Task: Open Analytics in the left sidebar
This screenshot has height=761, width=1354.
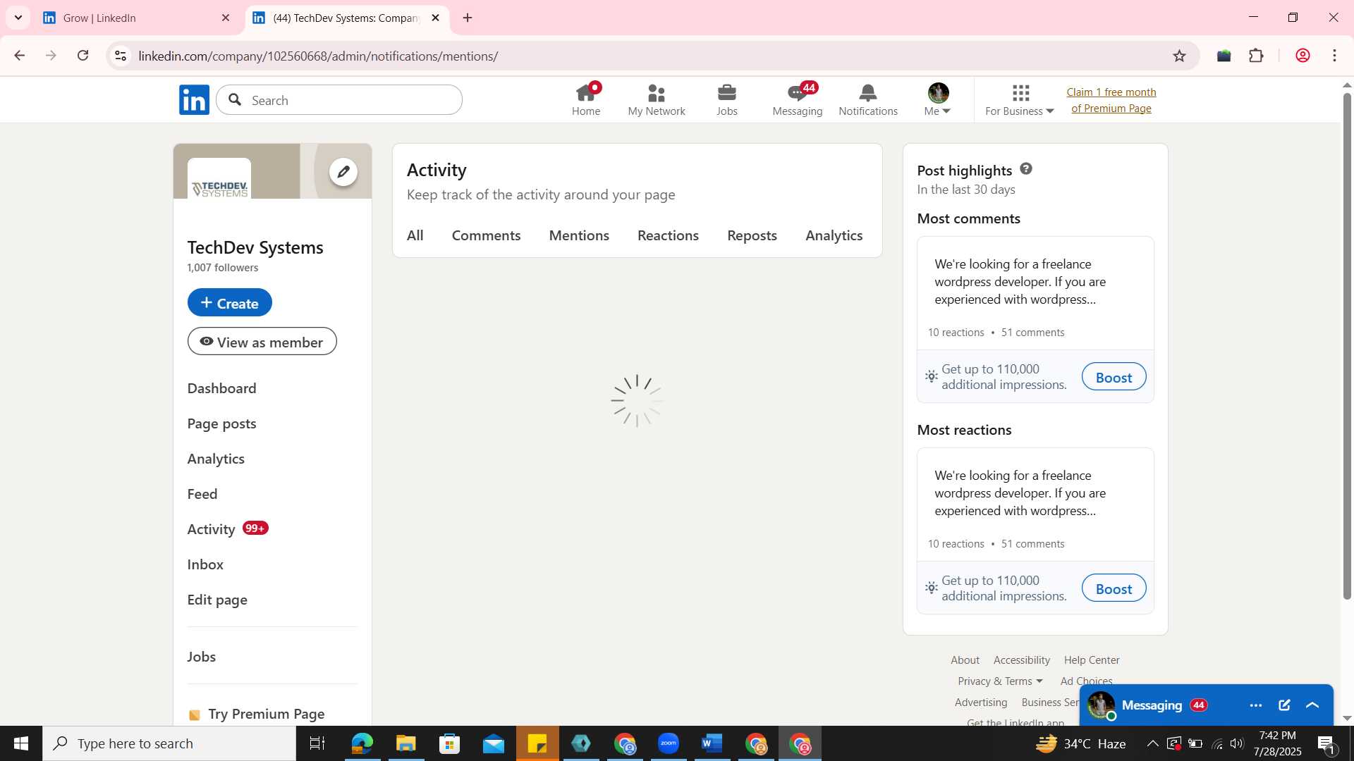Action: tap(216, 459)
